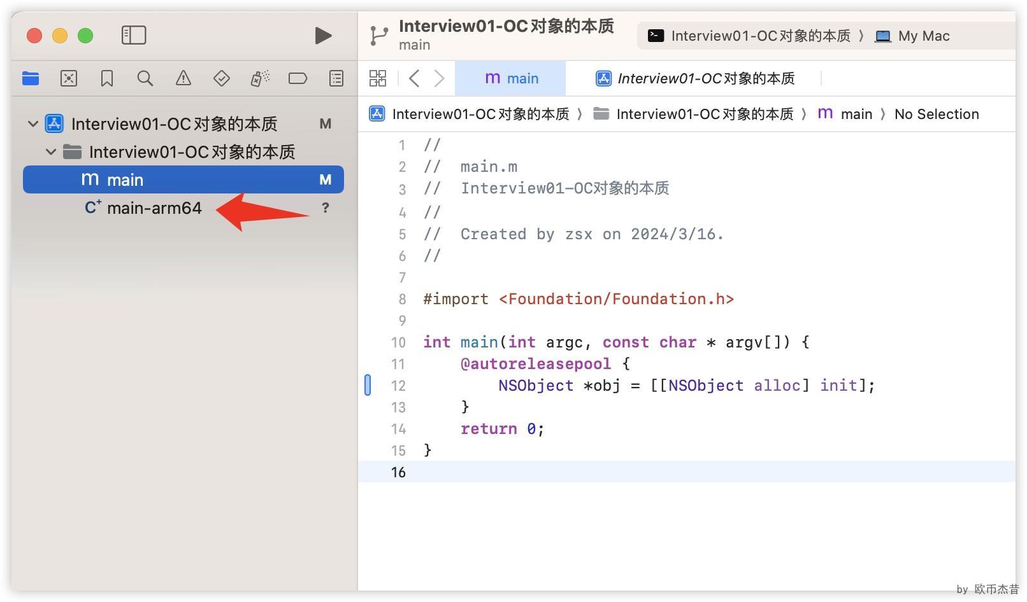This screenshot has height=602, width=1027.
Task: Click the Run play button
Action: coord(323,36)
